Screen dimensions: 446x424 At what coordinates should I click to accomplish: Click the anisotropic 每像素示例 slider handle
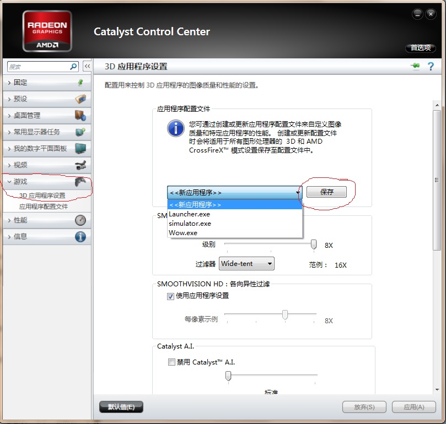(284, 314)
